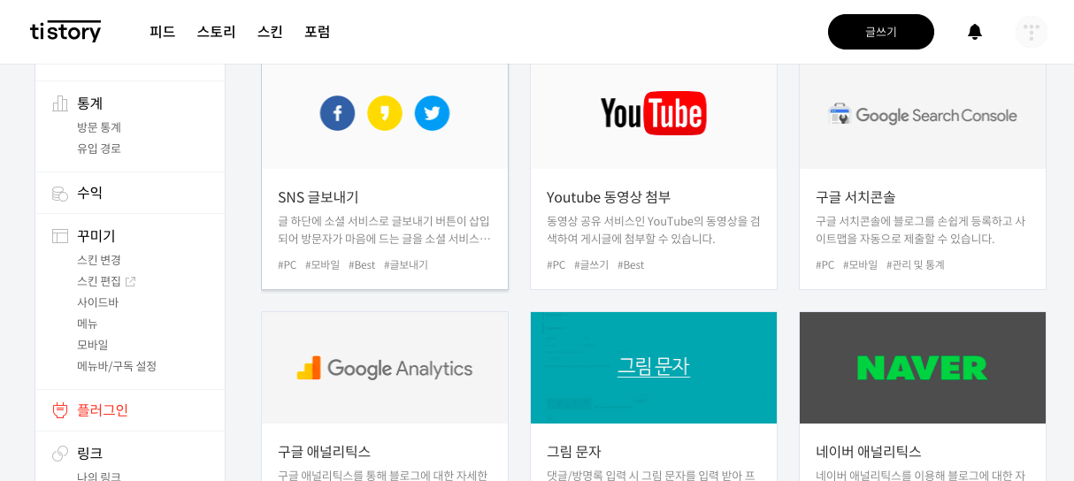The height and width of the screenshot is (481, 1074).
Task: Click SNS 글보내기 plugin title
Action: [x=318, y=197]
